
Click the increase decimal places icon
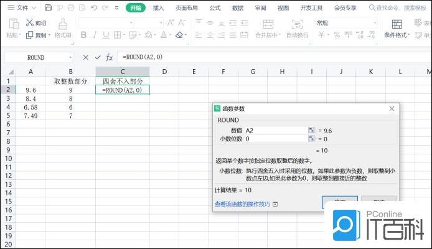click(x=360, y=35)
